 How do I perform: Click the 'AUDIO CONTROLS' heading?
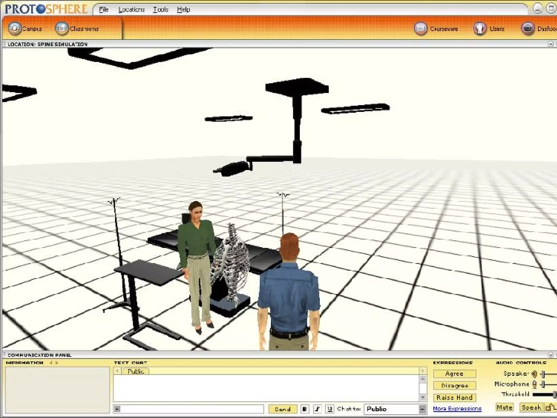pos(521,363)
